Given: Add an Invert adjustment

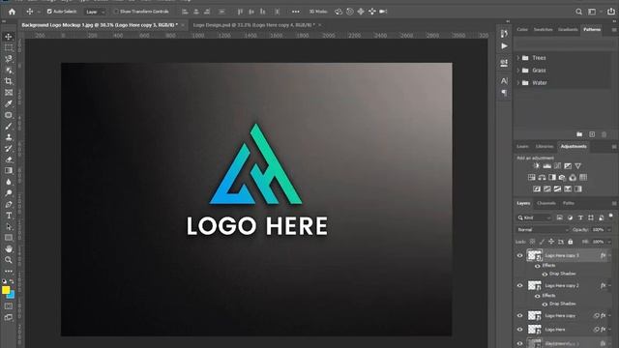Looking at the screenshot, I should (537, 189).
